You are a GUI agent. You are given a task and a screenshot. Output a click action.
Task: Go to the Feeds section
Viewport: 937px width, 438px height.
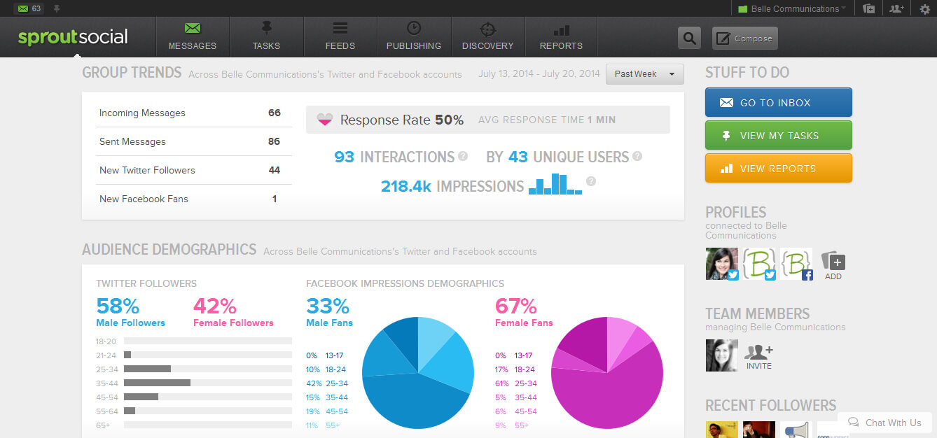coord(340,37)
